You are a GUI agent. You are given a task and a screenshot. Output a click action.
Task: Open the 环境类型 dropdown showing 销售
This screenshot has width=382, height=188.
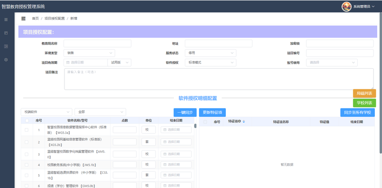click(89, 53)
